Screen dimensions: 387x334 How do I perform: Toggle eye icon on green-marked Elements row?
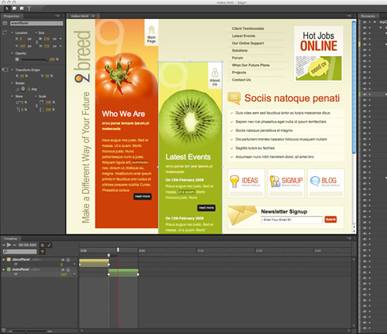click(x=365, y=94)
